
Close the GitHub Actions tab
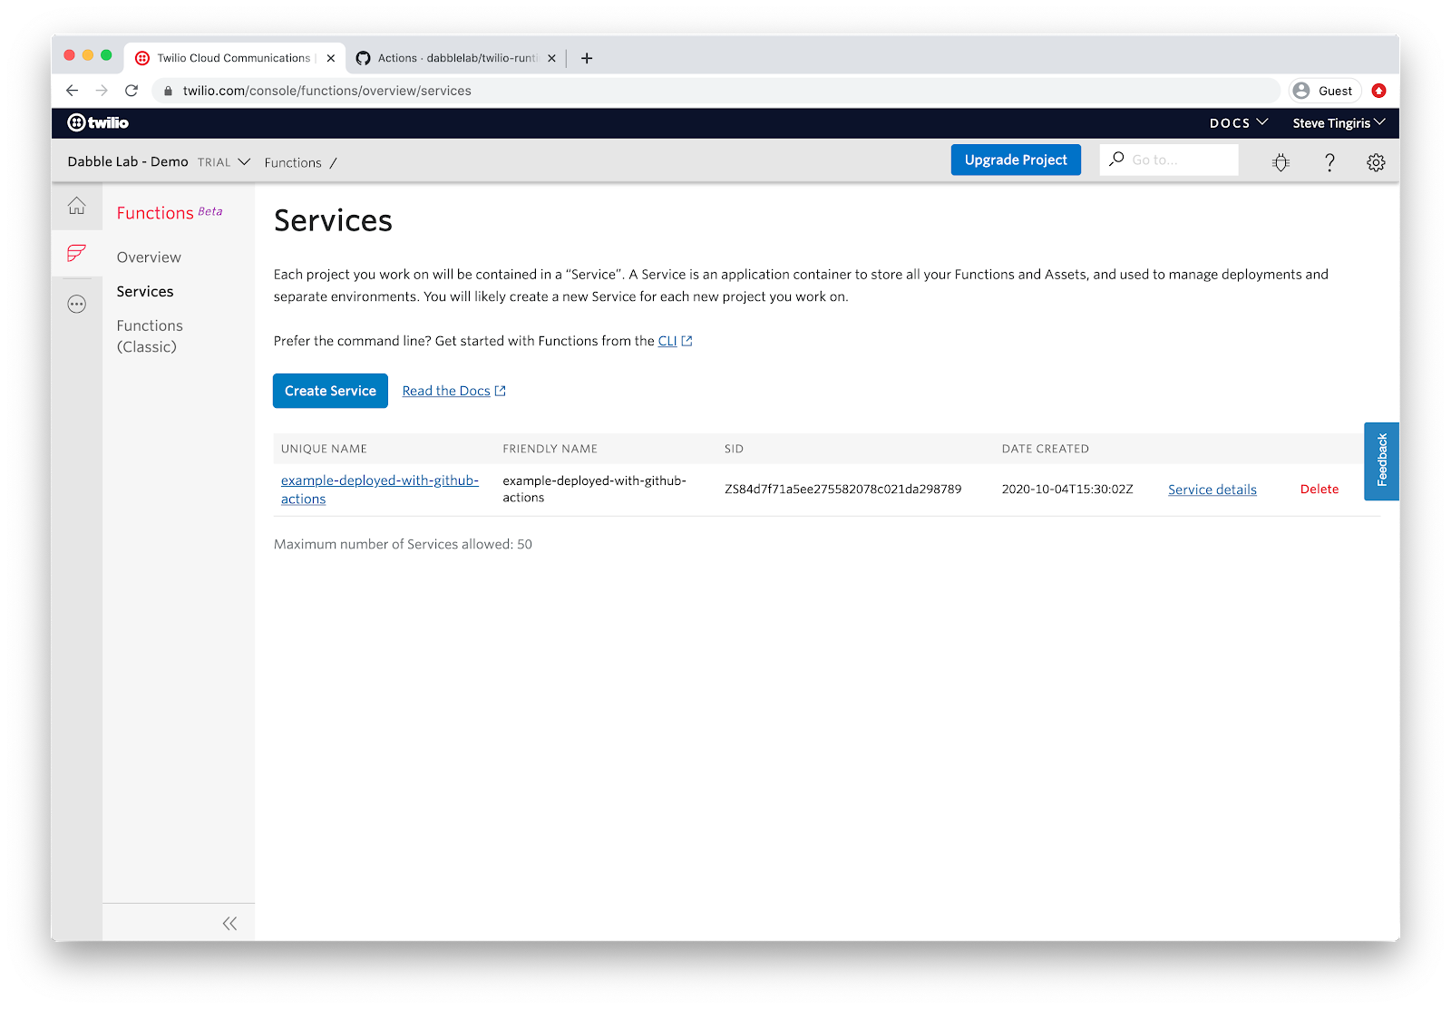coord(551,58)
